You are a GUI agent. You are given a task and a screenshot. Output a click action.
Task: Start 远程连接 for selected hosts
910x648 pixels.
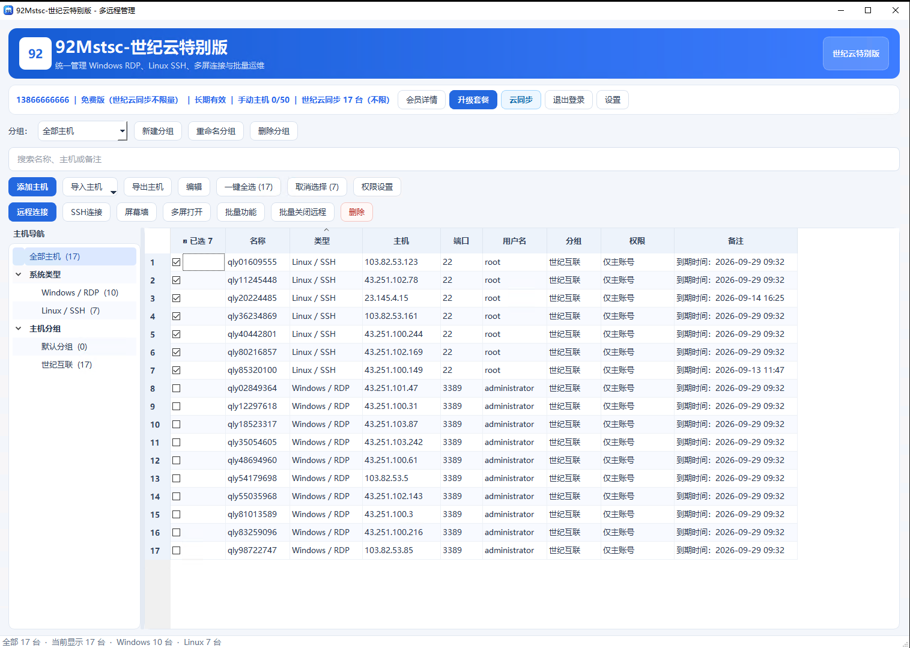(x=32, y=212)
